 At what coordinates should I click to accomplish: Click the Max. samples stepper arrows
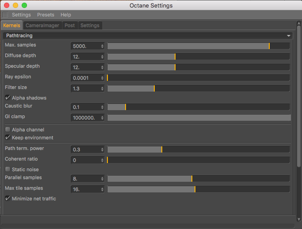(x=103, y=46)
